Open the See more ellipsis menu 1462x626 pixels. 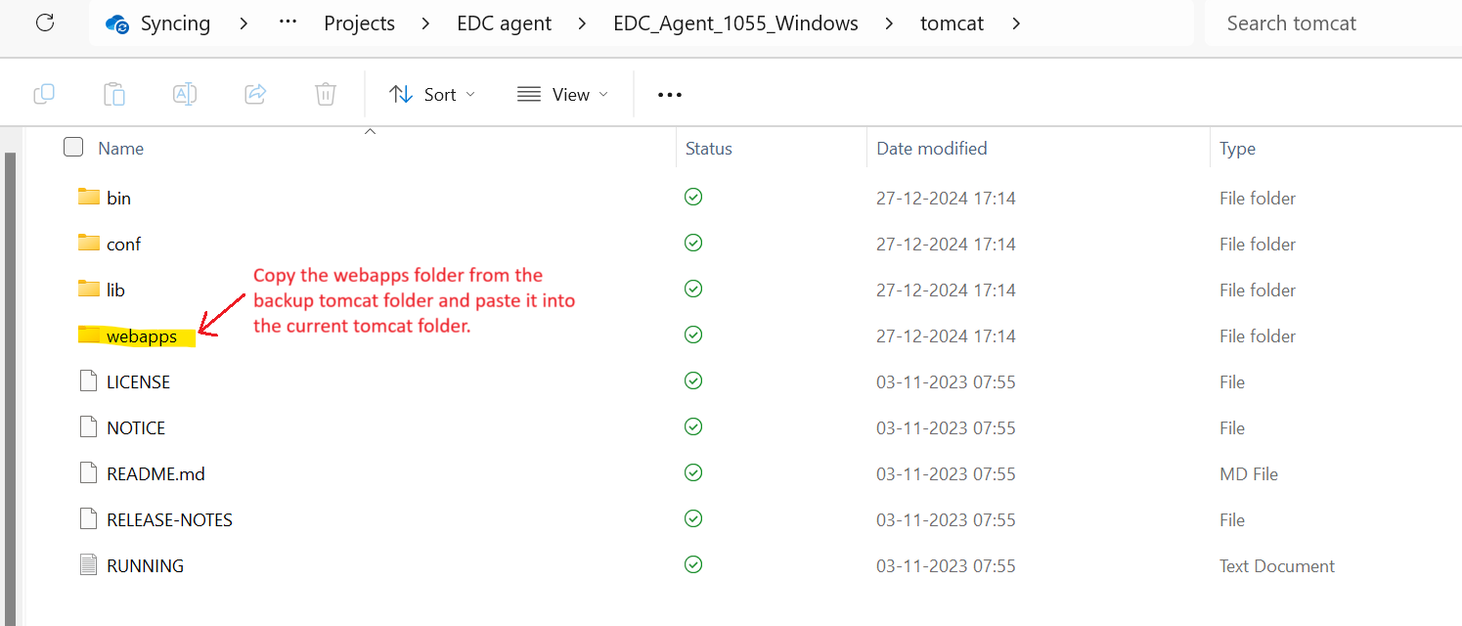point(670,94)
